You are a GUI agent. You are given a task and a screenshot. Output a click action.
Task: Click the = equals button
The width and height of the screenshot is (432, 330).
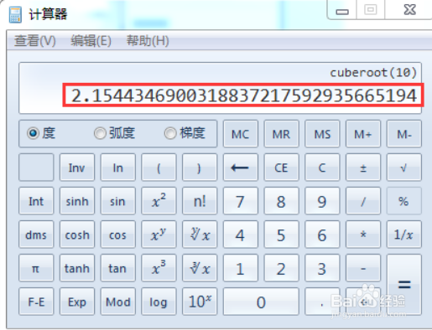(404, 285)
